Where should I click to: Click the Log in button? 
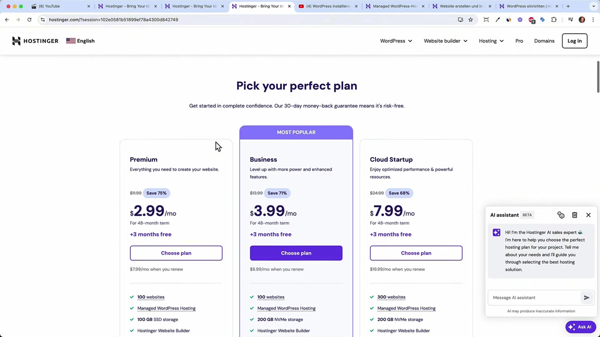pyautogui.click(x=574, y=41)
